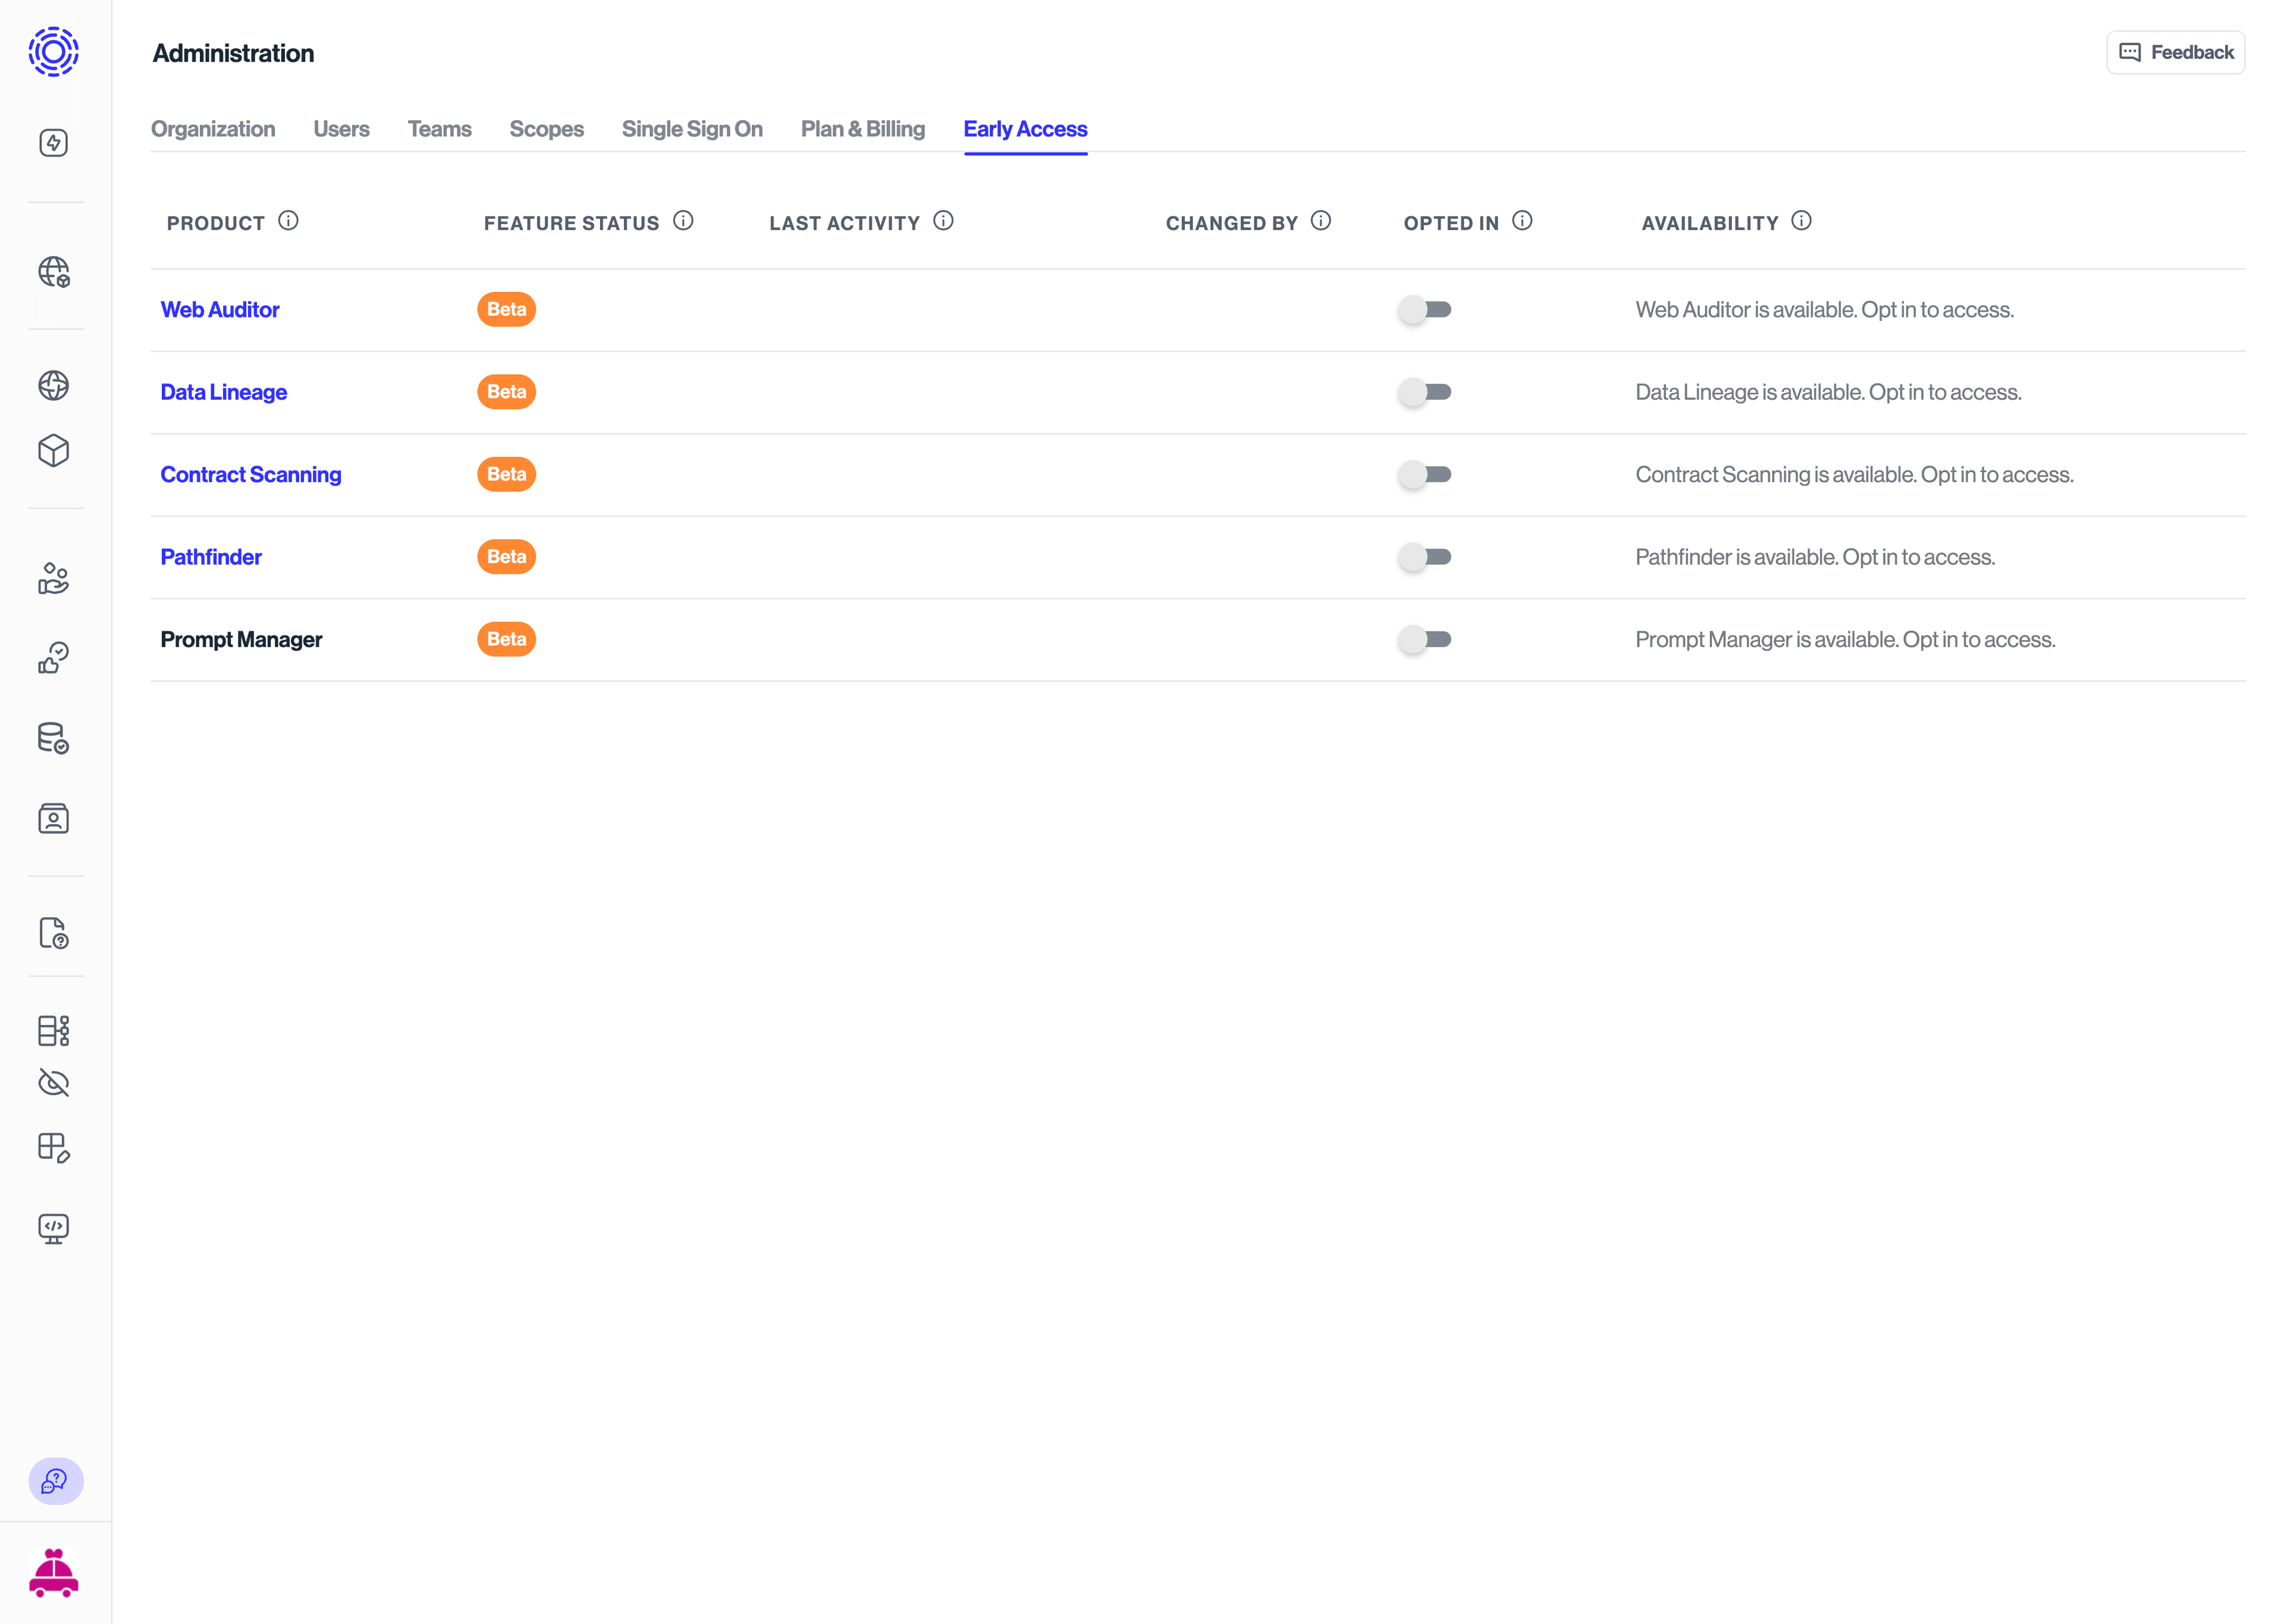Open the hand with objects sidebar icon

click(54, 578)
